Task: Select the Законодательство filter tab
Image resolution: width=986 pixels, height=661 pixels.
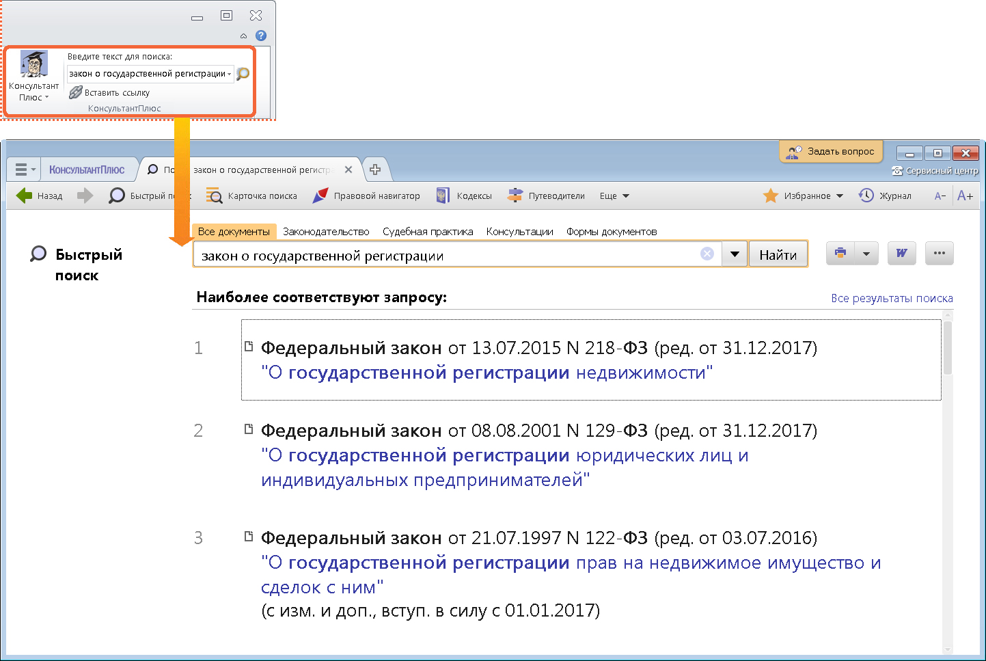Action: 326,232
